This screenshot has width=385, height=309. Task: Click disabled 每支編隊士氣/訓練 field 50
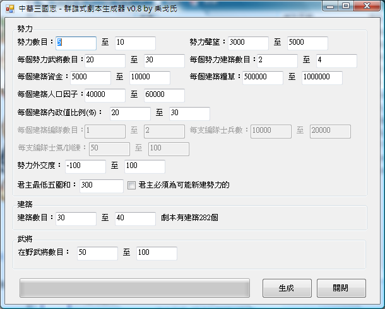(110, 149)
